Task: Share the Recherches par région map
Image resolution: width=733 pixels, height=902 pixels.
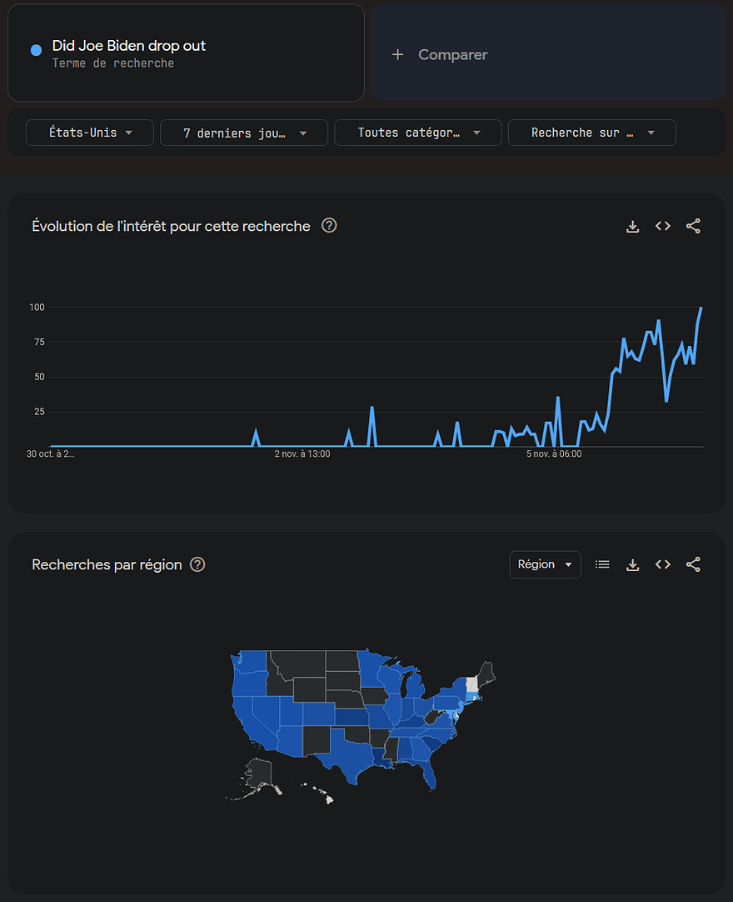Action: pyautogui.click(x=693, y=564)
